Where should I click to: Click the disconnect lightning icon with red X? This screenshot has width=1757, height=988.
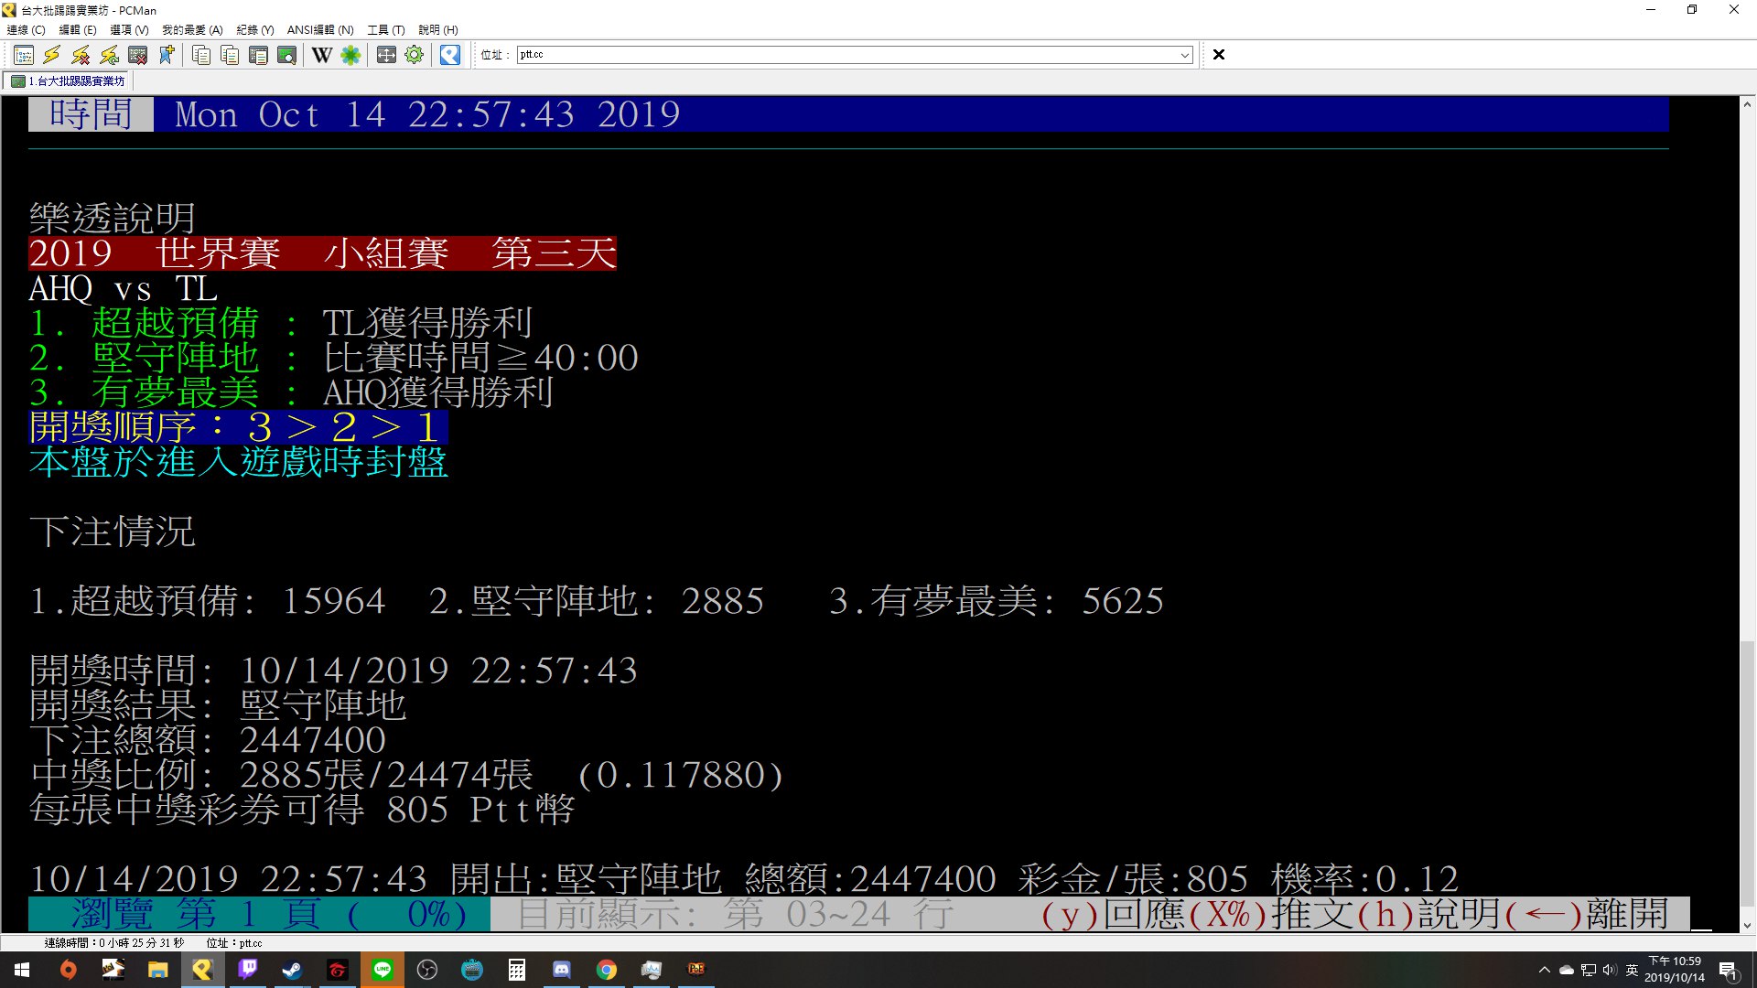pyautogui.click(x=81, y=55)
